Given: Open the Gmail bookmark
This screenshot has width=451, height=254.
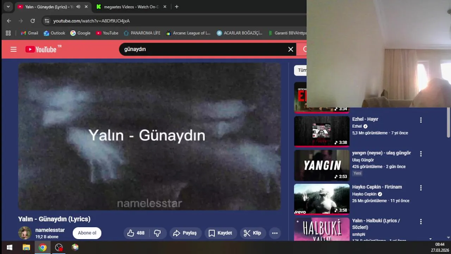Looking at the screenshot, I should coord(29,33).
